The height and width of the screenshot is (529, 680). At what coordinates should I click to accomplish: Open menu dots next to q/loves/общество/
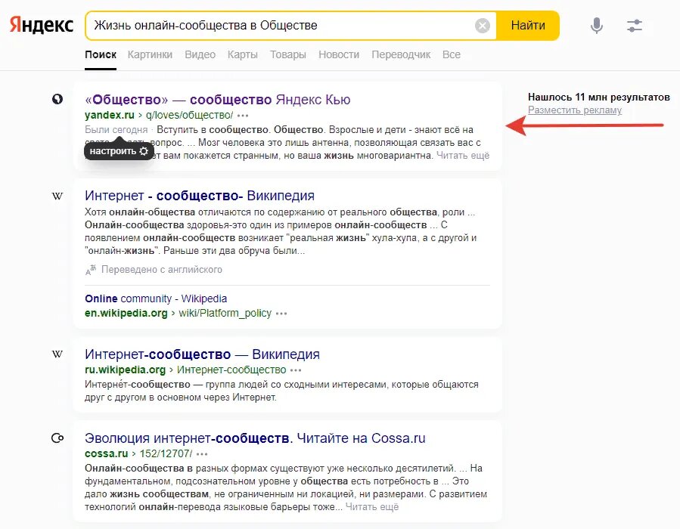coord(243,116)
